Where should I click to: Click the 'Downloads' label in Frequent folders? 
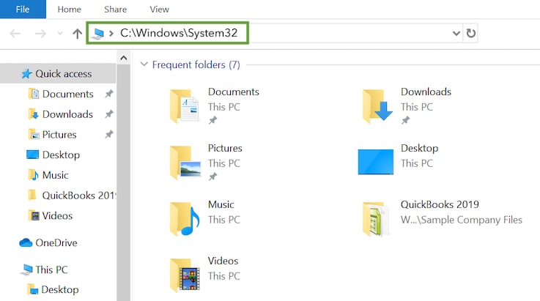(426, 92)
